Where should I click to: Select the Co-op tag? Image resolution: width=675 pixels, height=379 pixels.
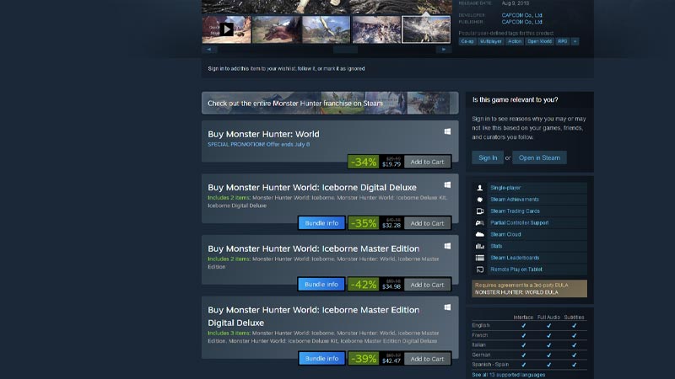click(x=467, y=41)
